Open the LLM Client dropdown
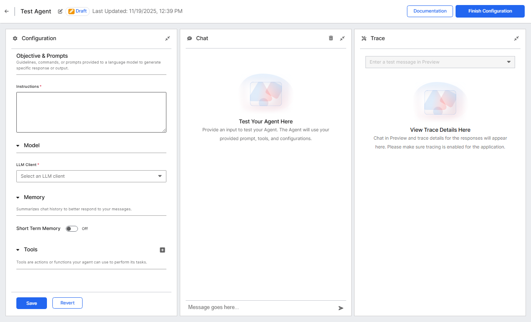 (x=91, y=176)
